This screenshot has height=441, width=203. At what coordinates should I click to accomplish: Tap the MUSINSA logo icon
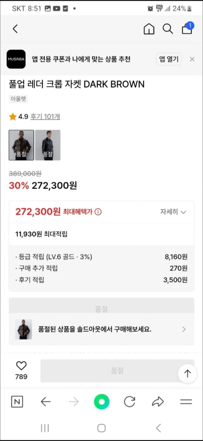(16, 59)
